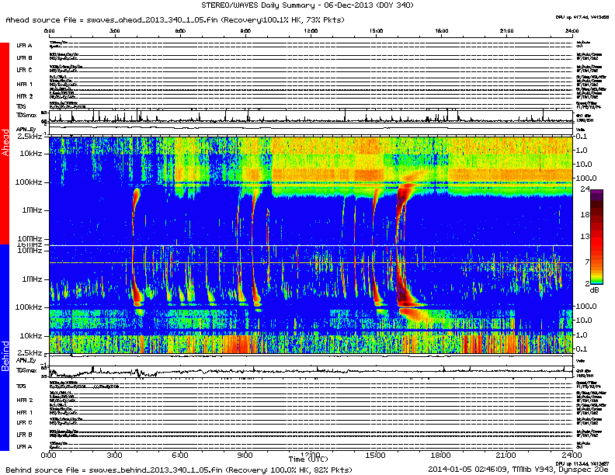Screen dimensions: 615x475
Task: Click the Time (UTC) axis label
Action: coord(309,459)
